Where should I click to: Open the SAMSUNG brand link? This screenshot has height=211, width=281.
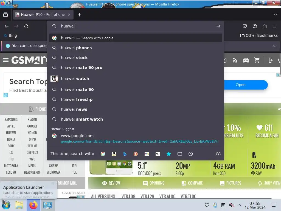(11, 120)
